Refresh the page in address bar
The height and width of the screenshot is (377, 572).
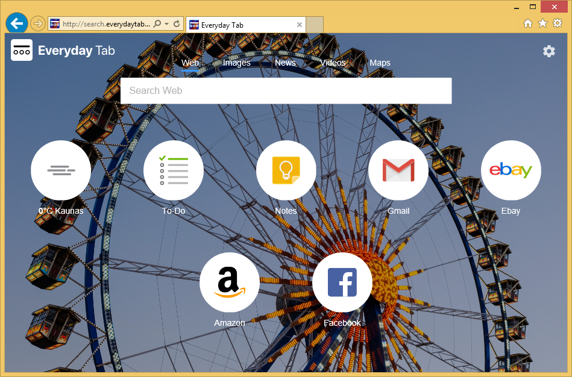(177, 24)
